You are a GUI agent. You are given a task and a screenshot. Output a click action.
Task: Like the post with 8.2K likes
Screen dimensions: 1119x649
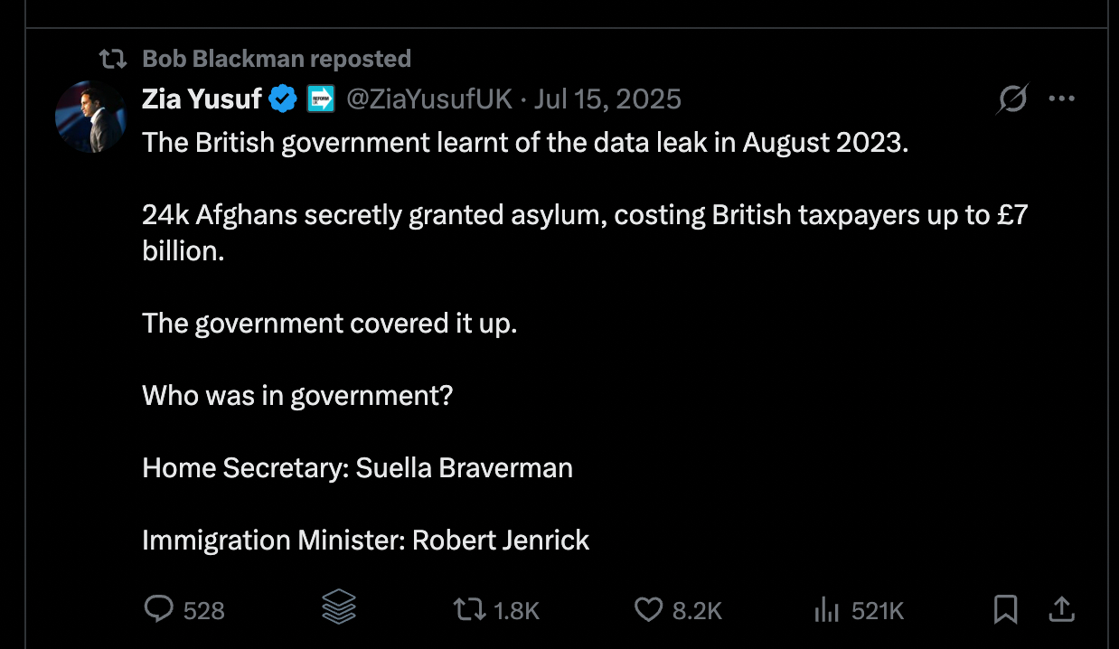click(648, 610)
